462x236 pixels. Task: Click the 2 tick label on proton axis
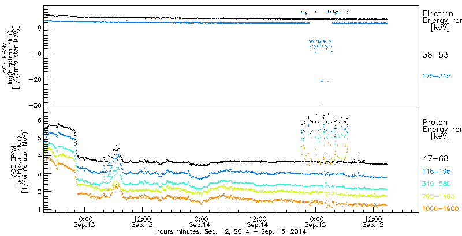point(38,192)
